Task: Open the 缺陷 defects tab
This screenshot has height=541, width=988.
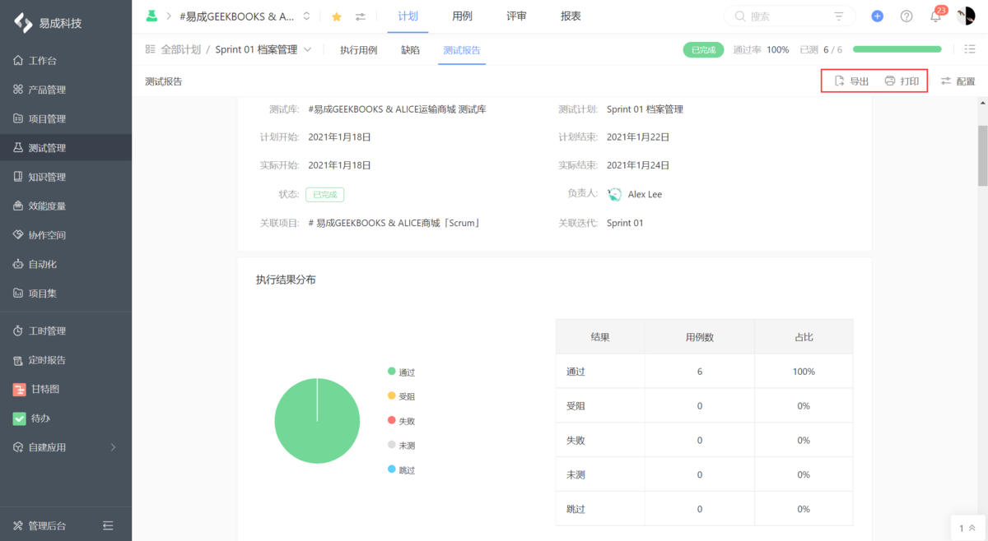Action: click(410, 49)
